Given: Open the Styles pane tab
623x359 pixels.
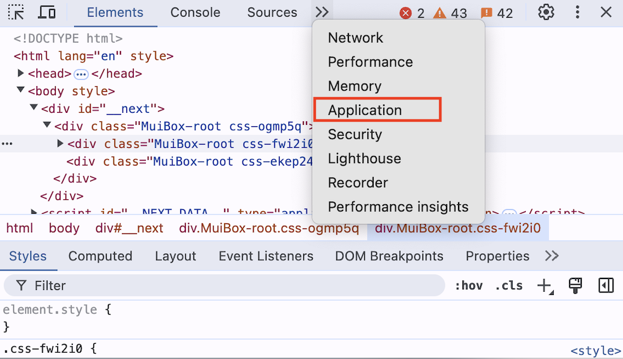Looking at the screenshot, I should [28, 256].
